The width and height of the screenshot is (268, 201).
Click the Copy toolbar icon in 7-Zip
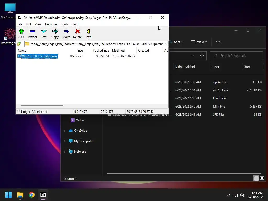(55, 33)
